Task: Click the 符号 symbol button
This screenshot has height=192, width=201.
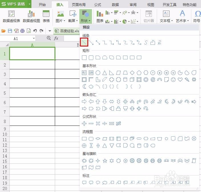Action: click(197, 16)
